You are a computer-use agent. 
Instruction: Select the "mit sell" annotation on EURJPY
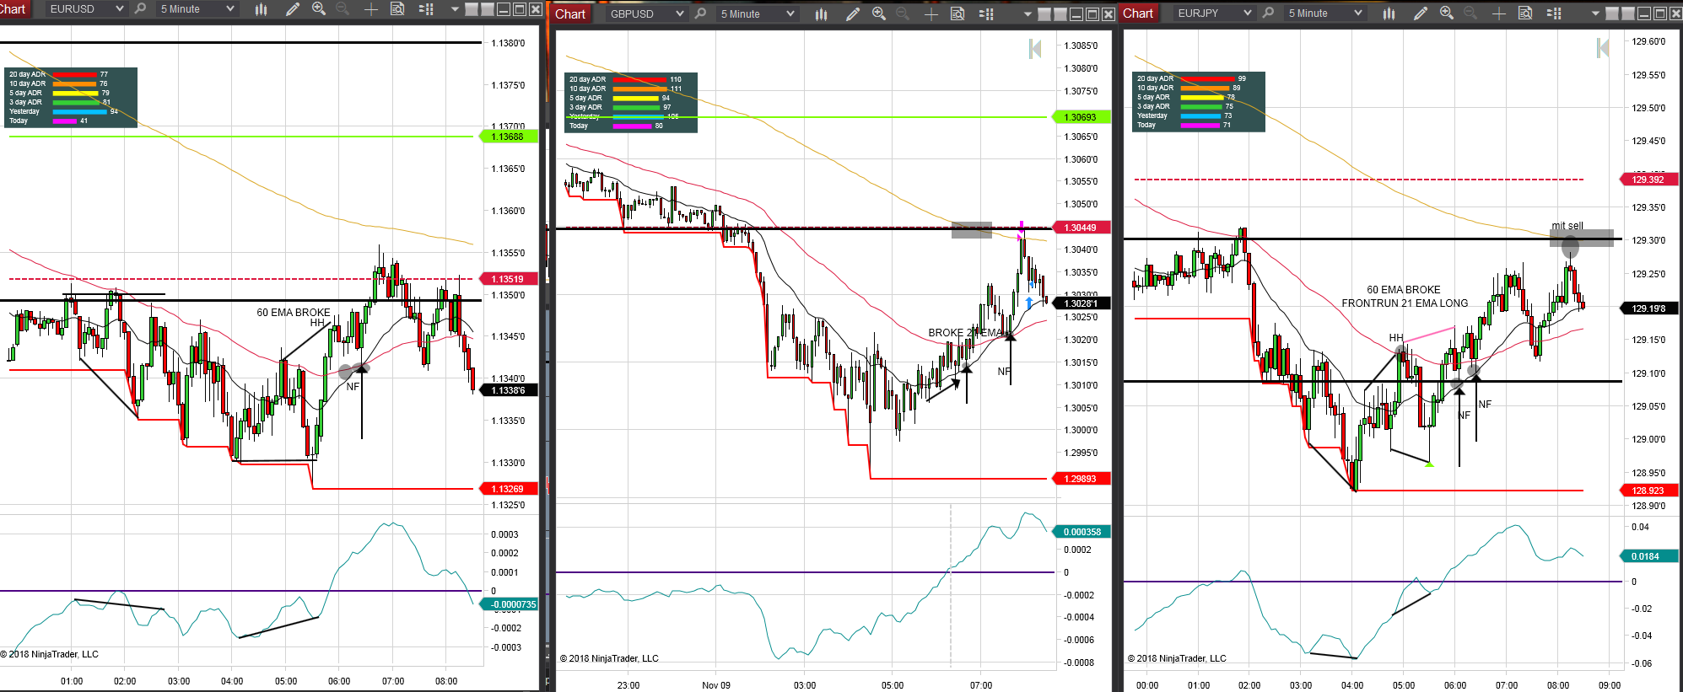[1567, 226]
